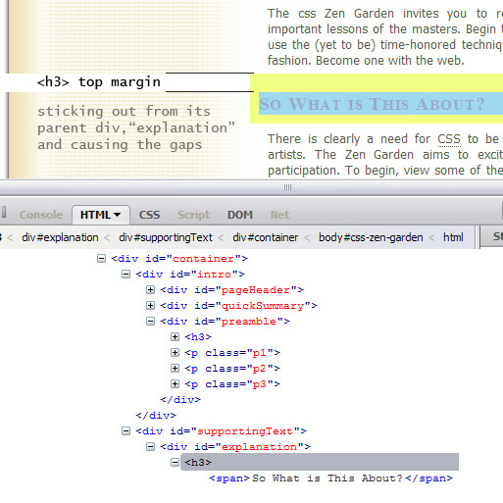This screenshot has width=503, height=503.
Task: Switch to the DOM tab
Action: (x=240, y=215)
